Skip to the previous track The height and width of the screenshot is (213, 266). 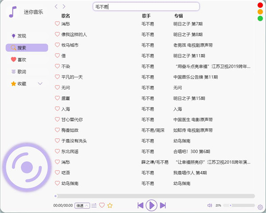tap(141, 205)
